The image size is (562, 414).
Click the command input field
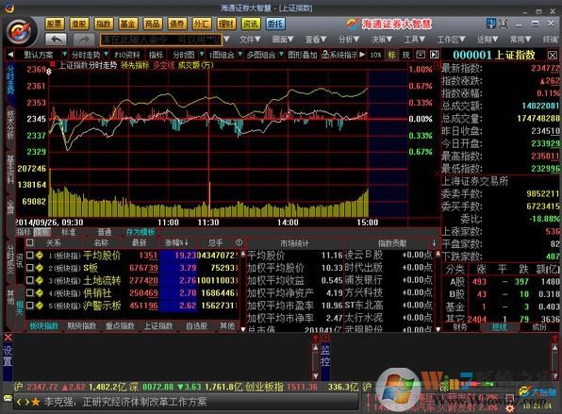[161, 40]
